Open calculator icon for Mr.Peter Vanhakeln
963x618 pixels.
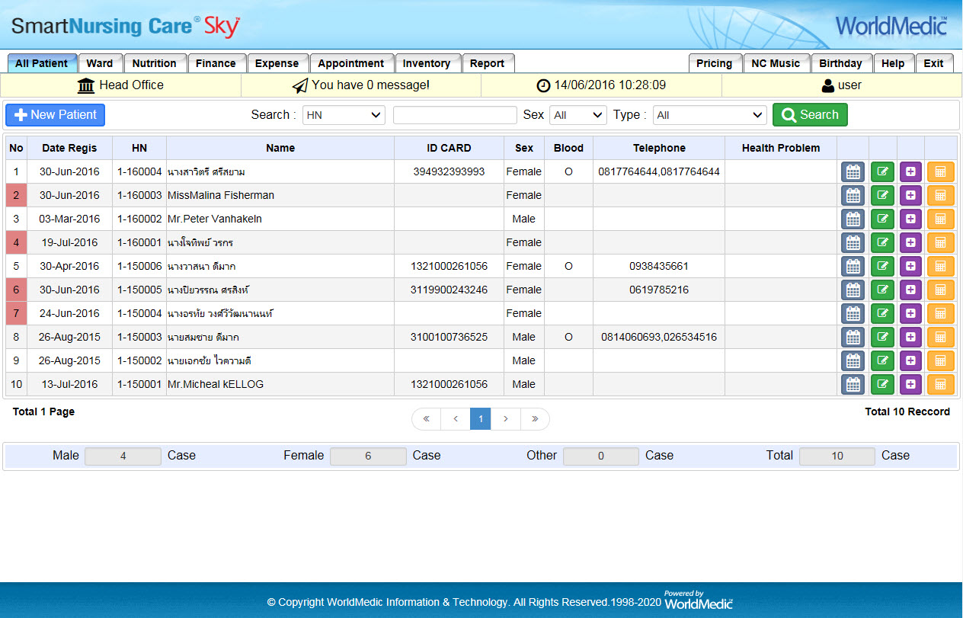[x=940, y=219]
